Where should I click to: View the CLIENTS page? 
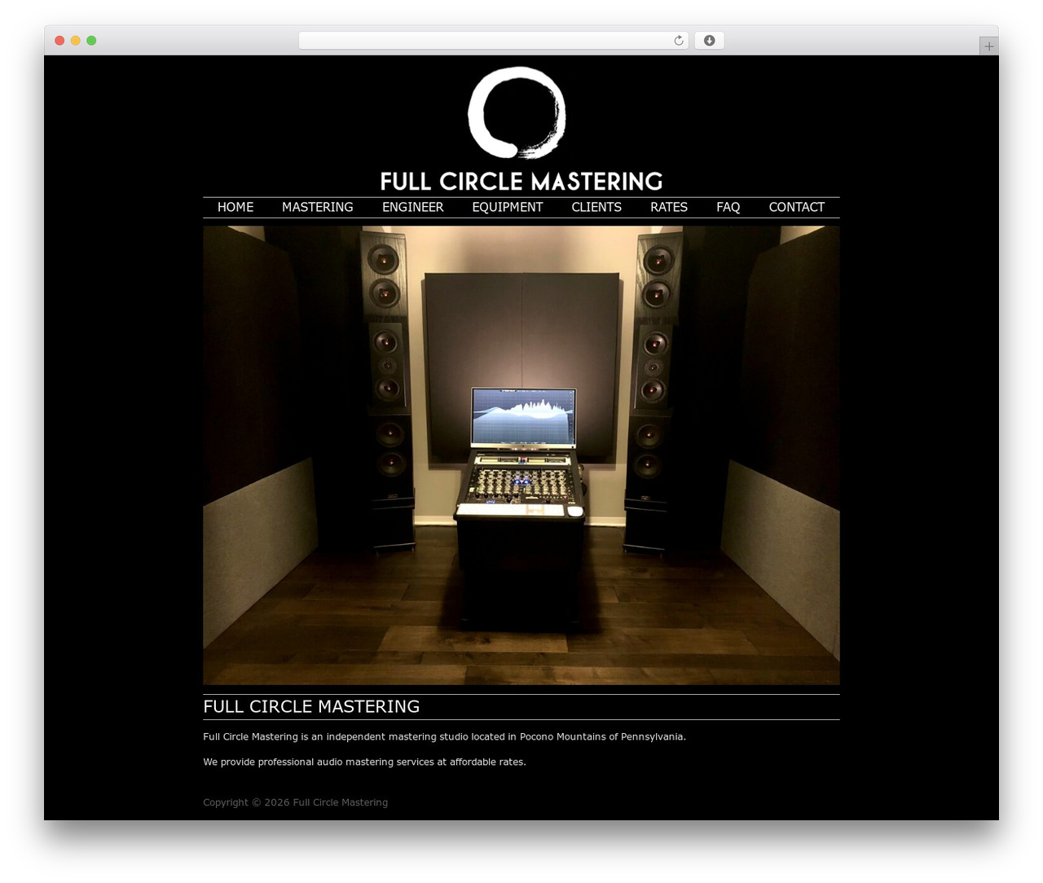click(x=596, y=207)
